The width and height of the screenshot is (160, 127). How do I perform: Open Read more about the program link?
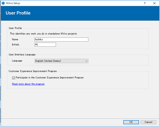pyautogui.click(x=28, y=84)
